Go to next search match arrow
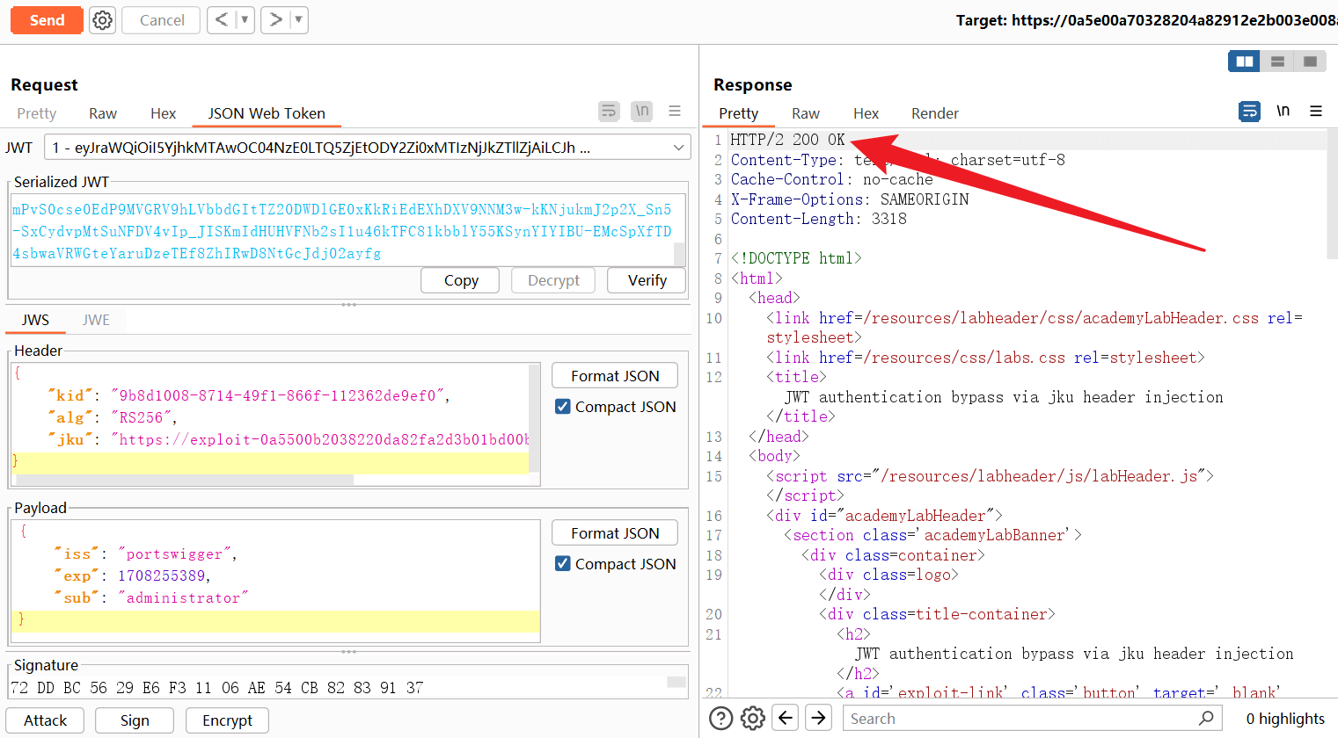 coord(818,718)
